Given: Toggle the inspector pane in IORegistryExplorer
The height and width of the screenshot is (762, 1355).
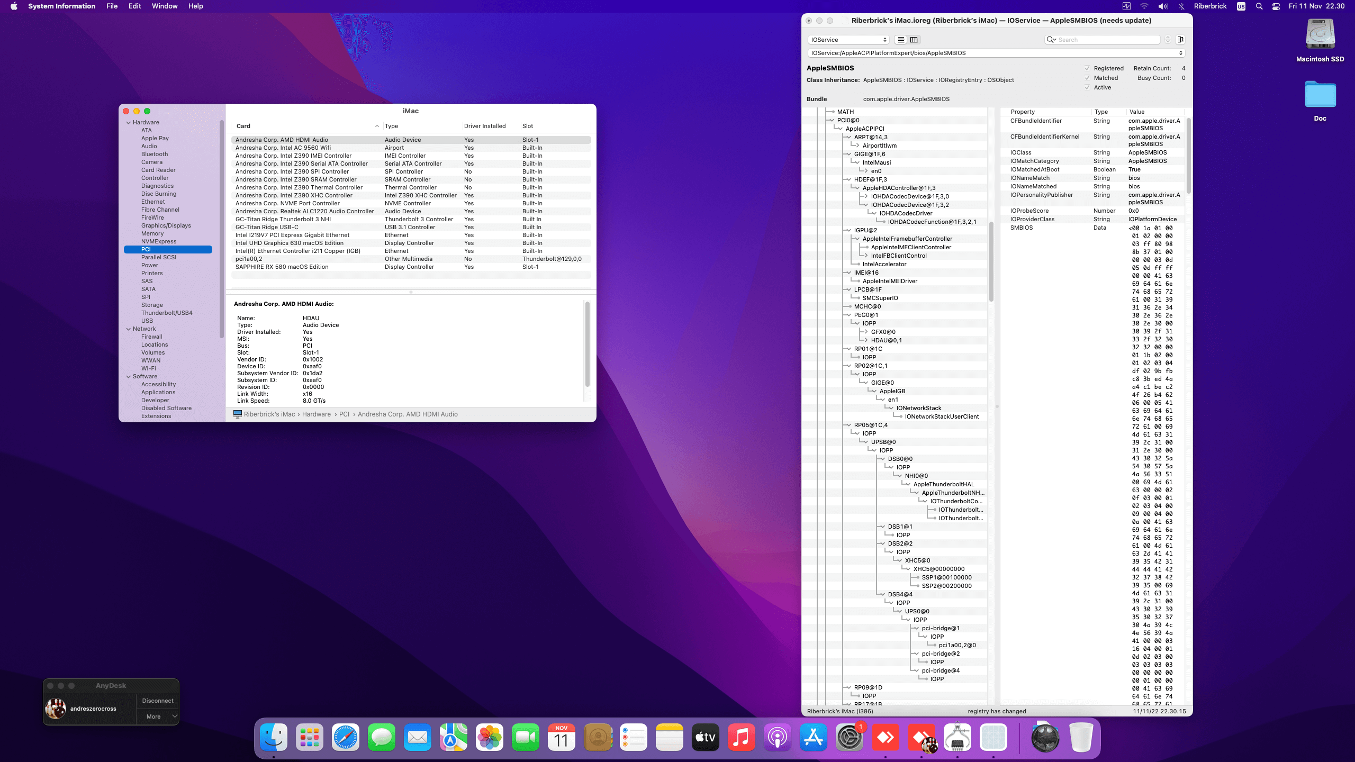Looking at the screenshot, I should (x=1179, y=39).
